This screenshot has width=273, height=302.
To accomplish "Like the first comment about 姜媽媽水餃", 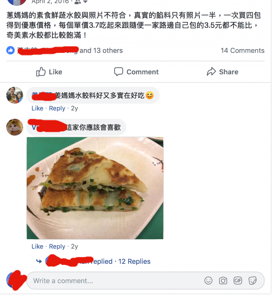I will (x=38, y=108).
